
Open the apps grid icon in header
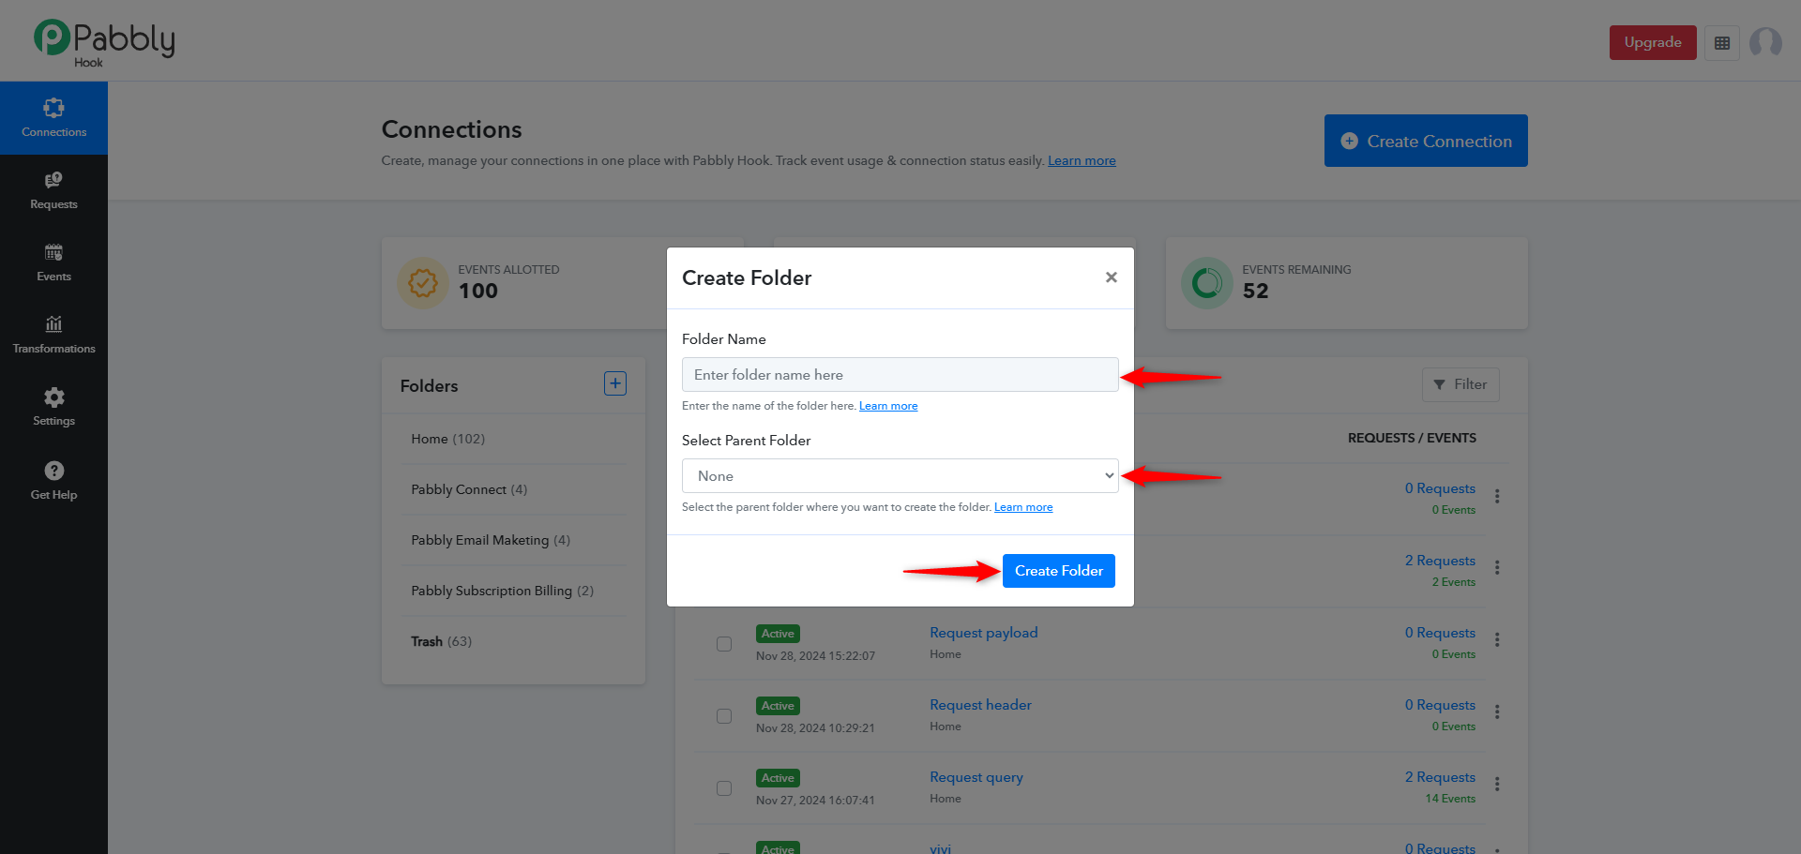pyautogui.click(x=1722, y=43)
